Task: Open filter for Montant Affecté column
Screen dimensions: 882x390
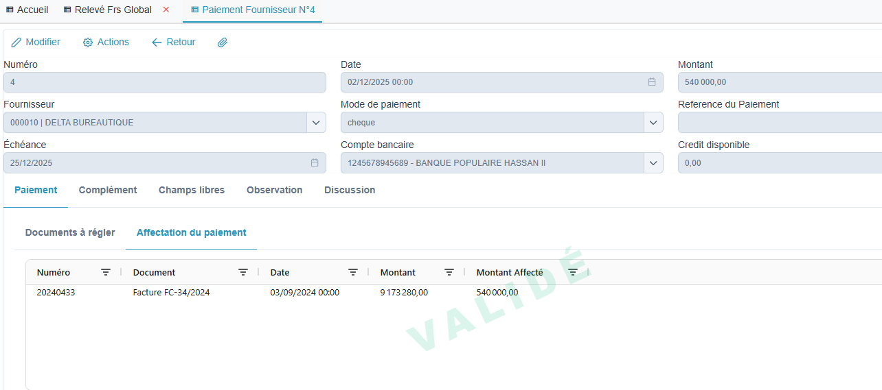Action: coord(573,272)
